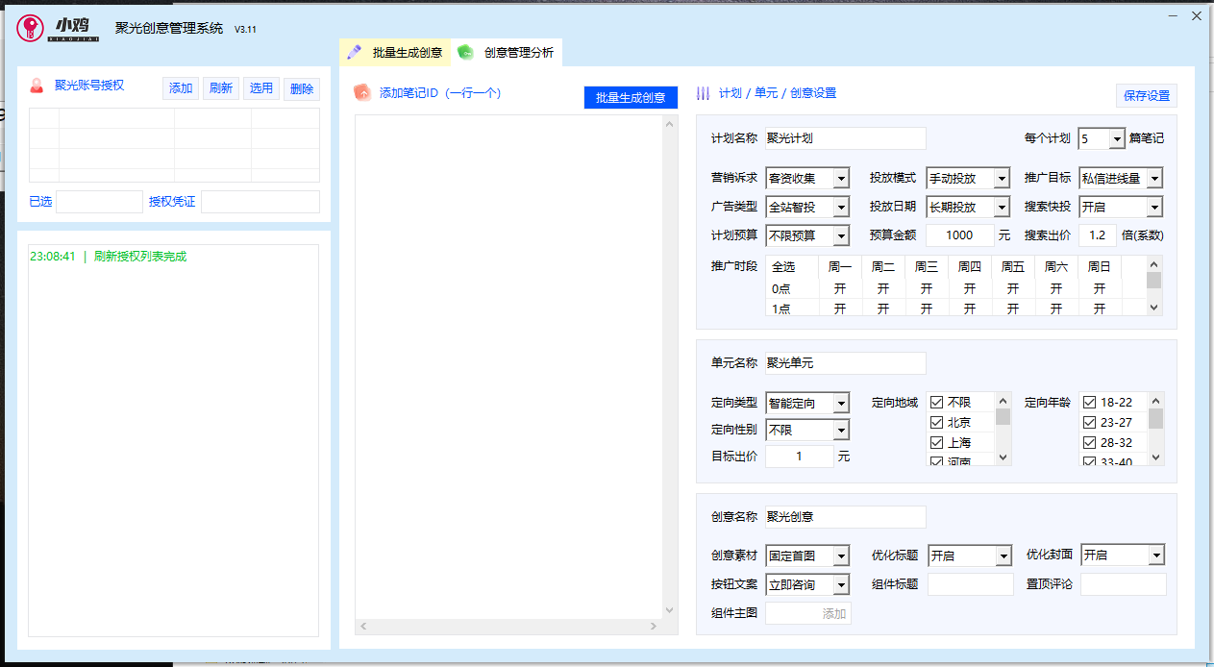This screenshot has width=1214, height=667.
Task: Click the 保存设置 button
Action: click(1147, 95)
